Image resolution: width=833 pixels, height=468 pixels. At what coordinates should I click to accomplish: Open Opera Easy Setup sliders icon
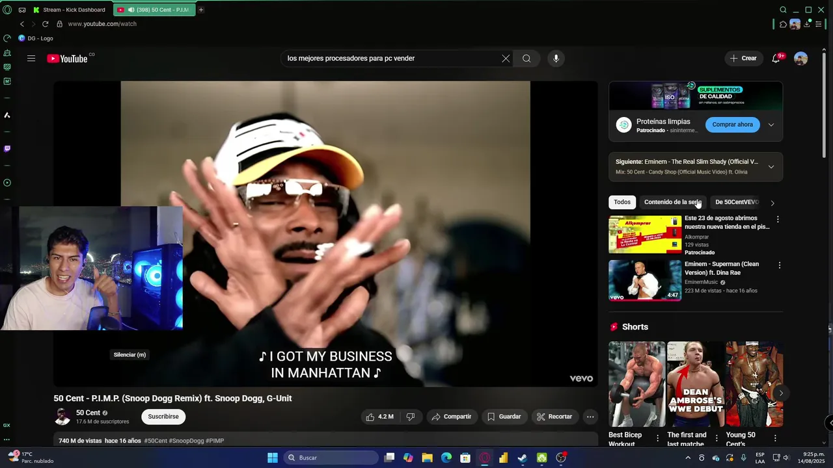pyautogui.click(x=819, y=24)
